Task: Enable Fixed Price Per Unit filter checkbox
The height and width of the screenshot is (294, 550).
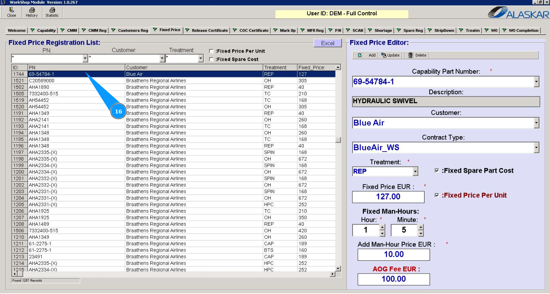Action: 212,51
